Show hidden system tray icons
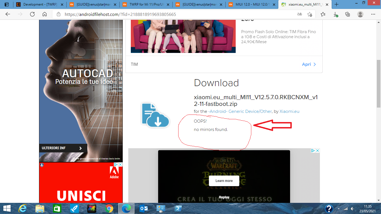Viewport: 381px width, 214px height. coord(339,209)
